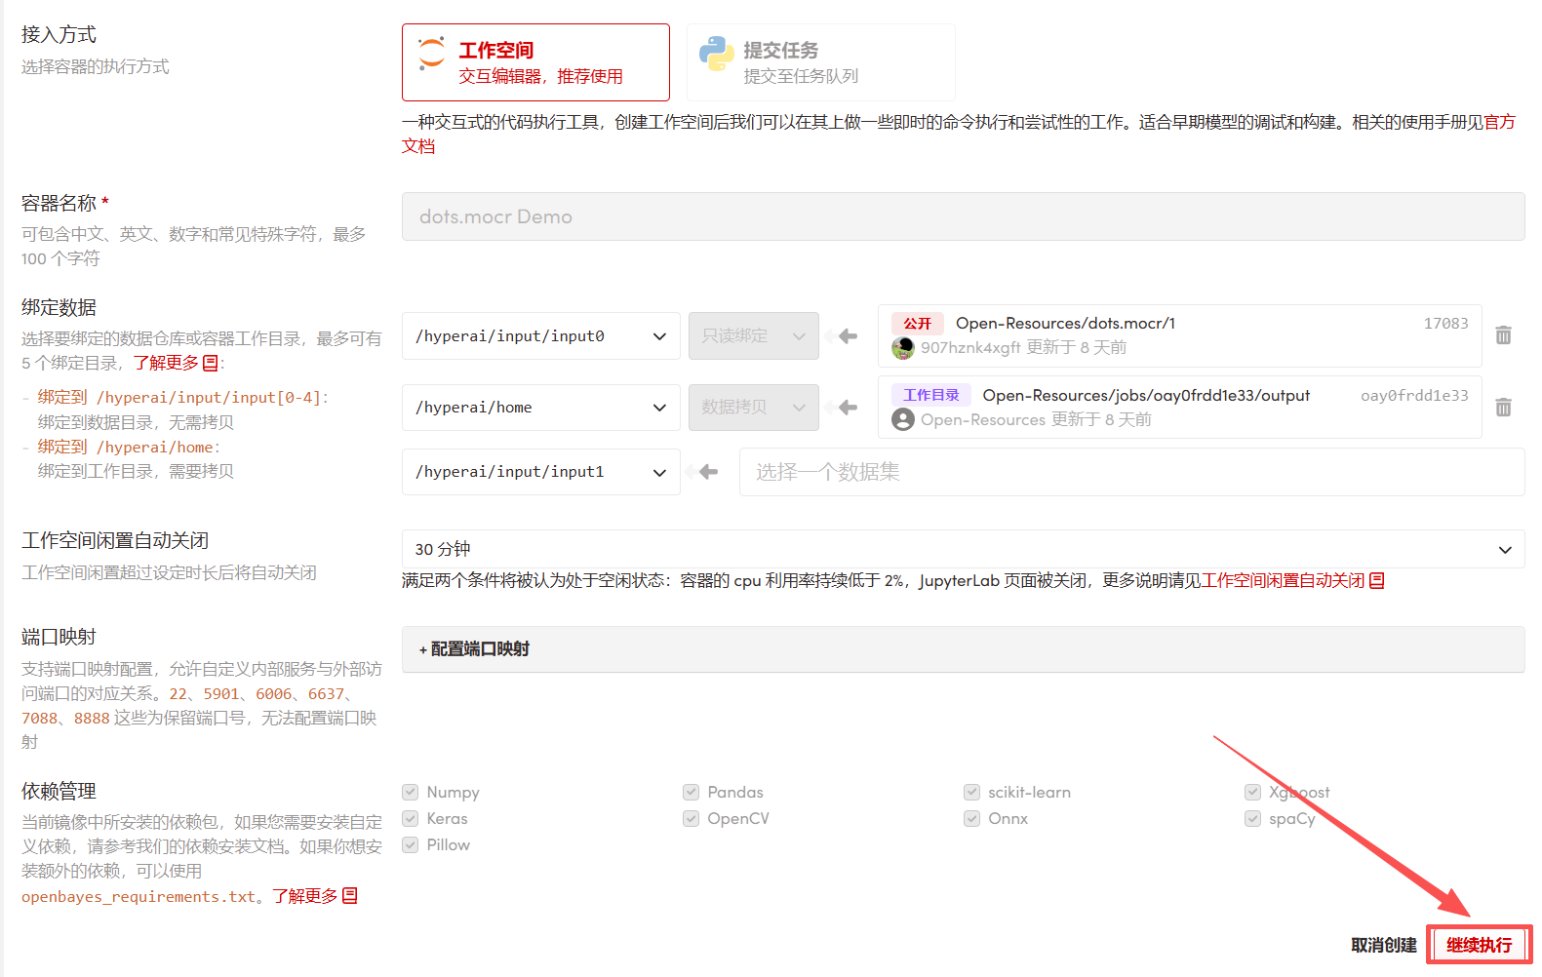Toggle the Numpy dependency checkbox

coord(411,793)
